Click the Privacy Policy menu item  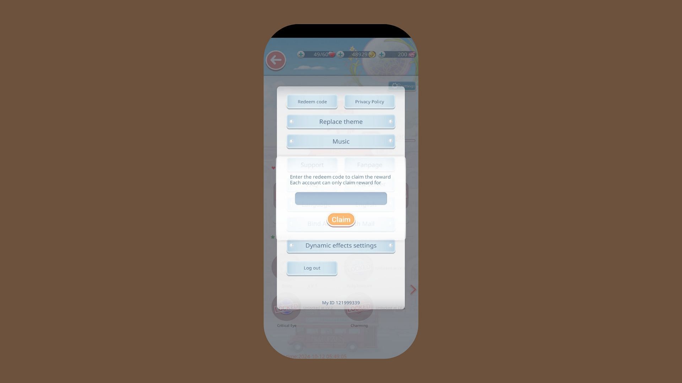coord(369,101)
